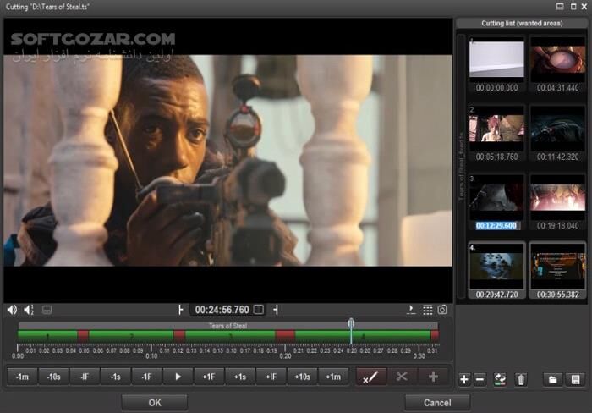This screenshot has height=413, width=592.
Task: Click the timeline playhead handle
Action: tap(351, 323)
